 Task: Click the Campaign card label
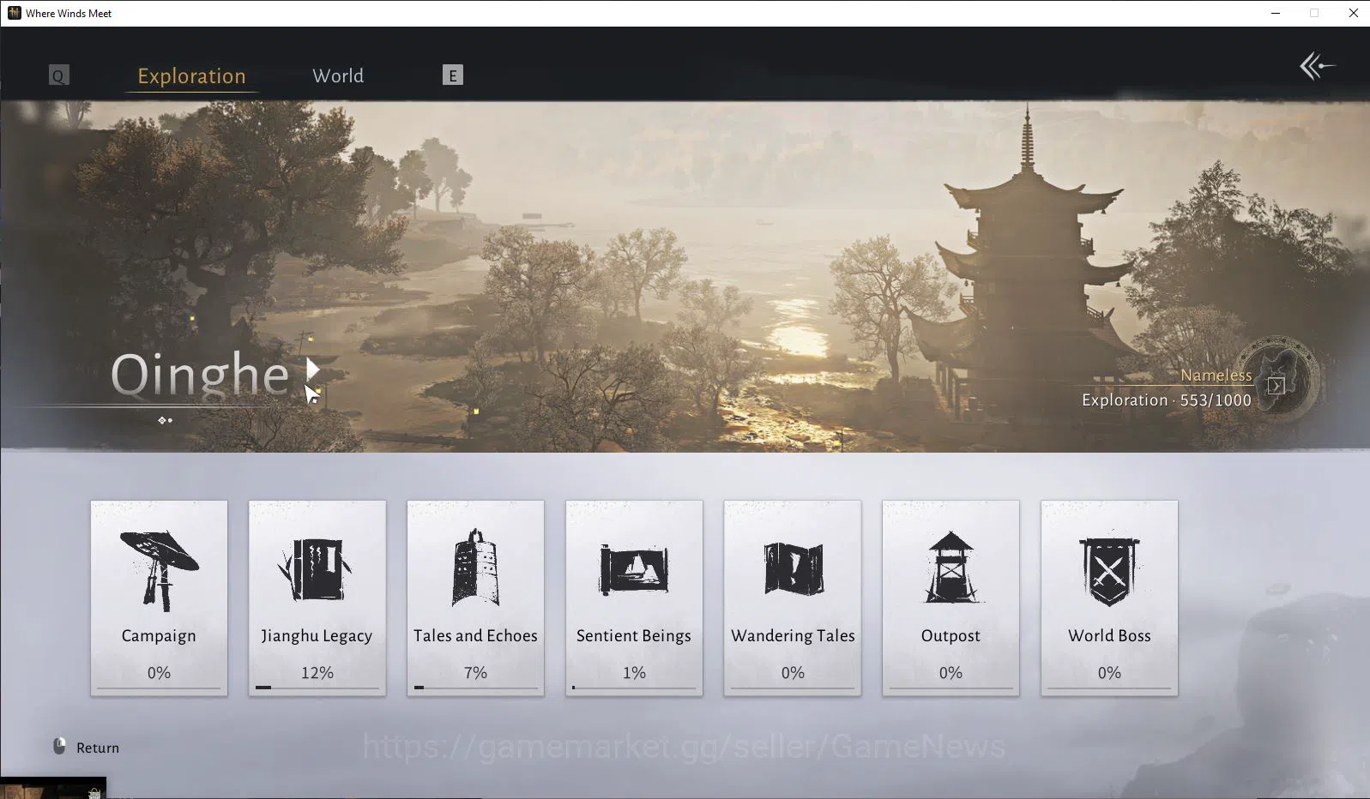coord(159,635)
